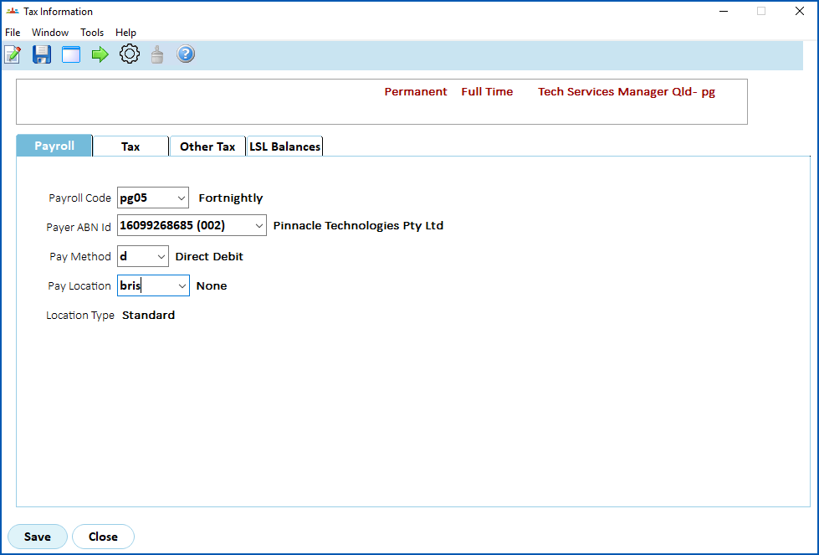This screenshot has height=555, width=819.
Task: Click the Tax Information app icon in title bar
Action: click(x=13, y=11)
